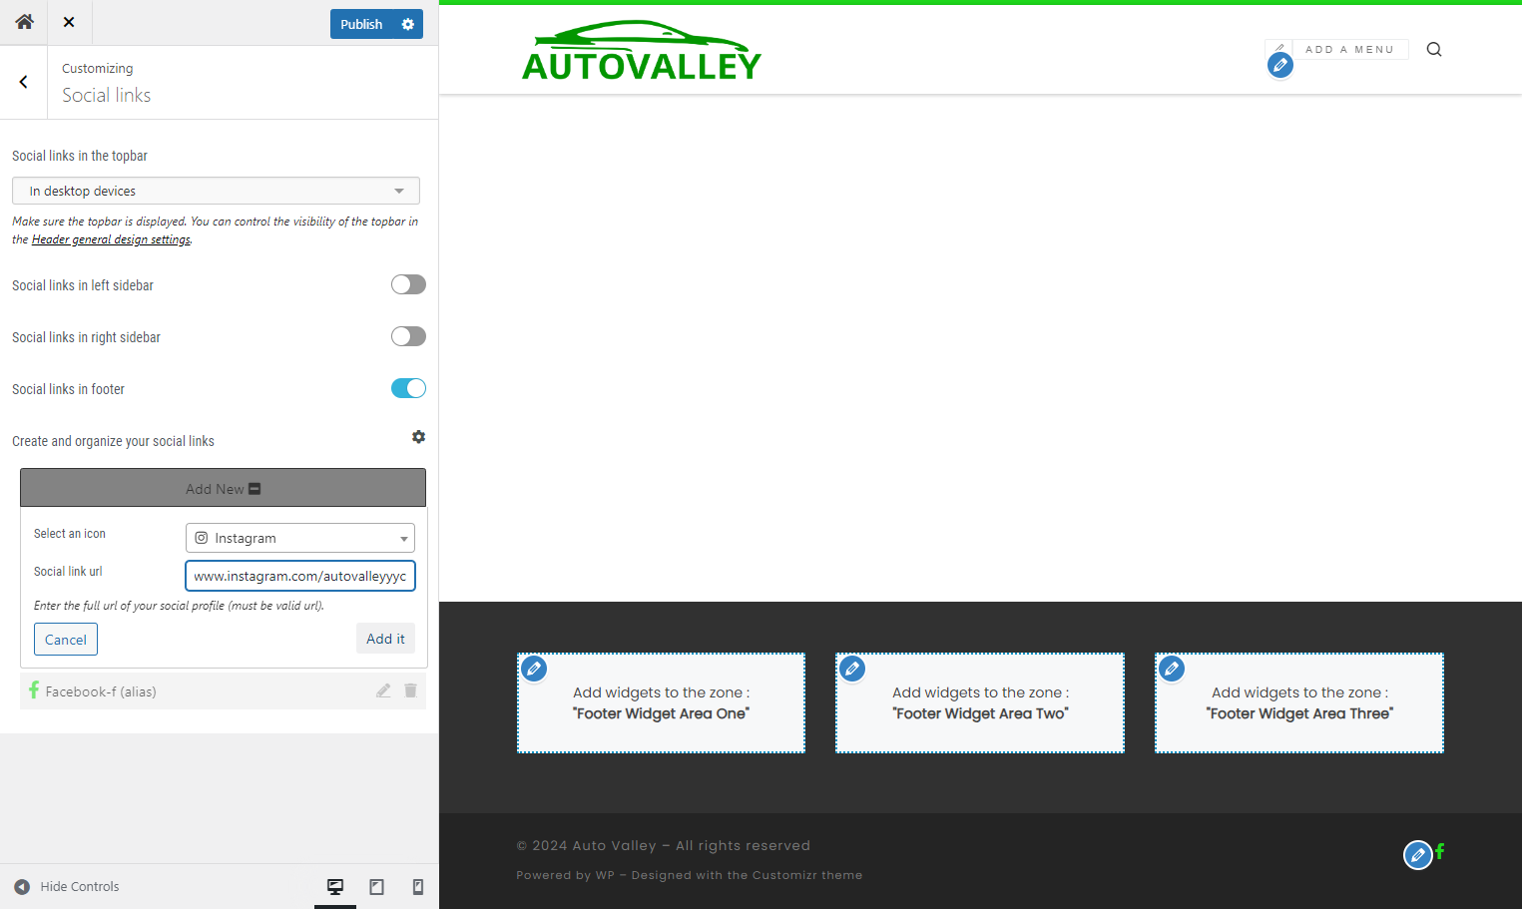The image size is (1522, 909).
Task: Click the AutoValley logo
Action: click(641, 50)
